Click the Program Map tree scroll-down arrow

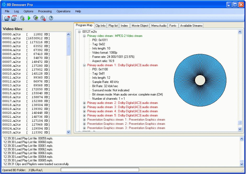240,129
